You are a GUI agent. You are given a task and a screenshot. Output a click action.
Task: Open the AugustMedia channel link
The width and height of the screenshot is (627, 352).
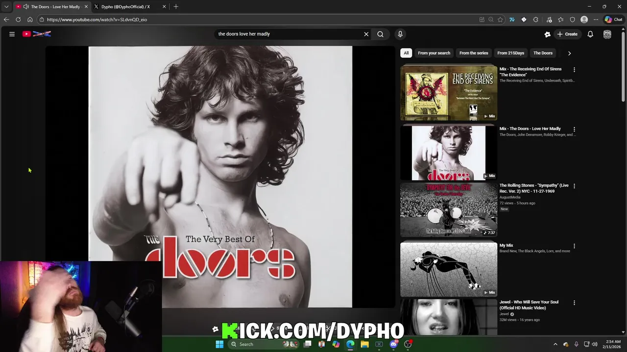click(511, 198)
